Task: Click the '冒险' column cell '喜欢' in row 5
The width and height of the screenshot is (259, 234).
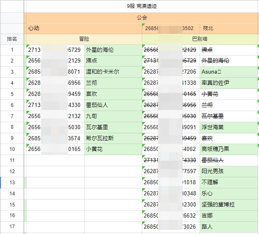Action: [113, 94]
